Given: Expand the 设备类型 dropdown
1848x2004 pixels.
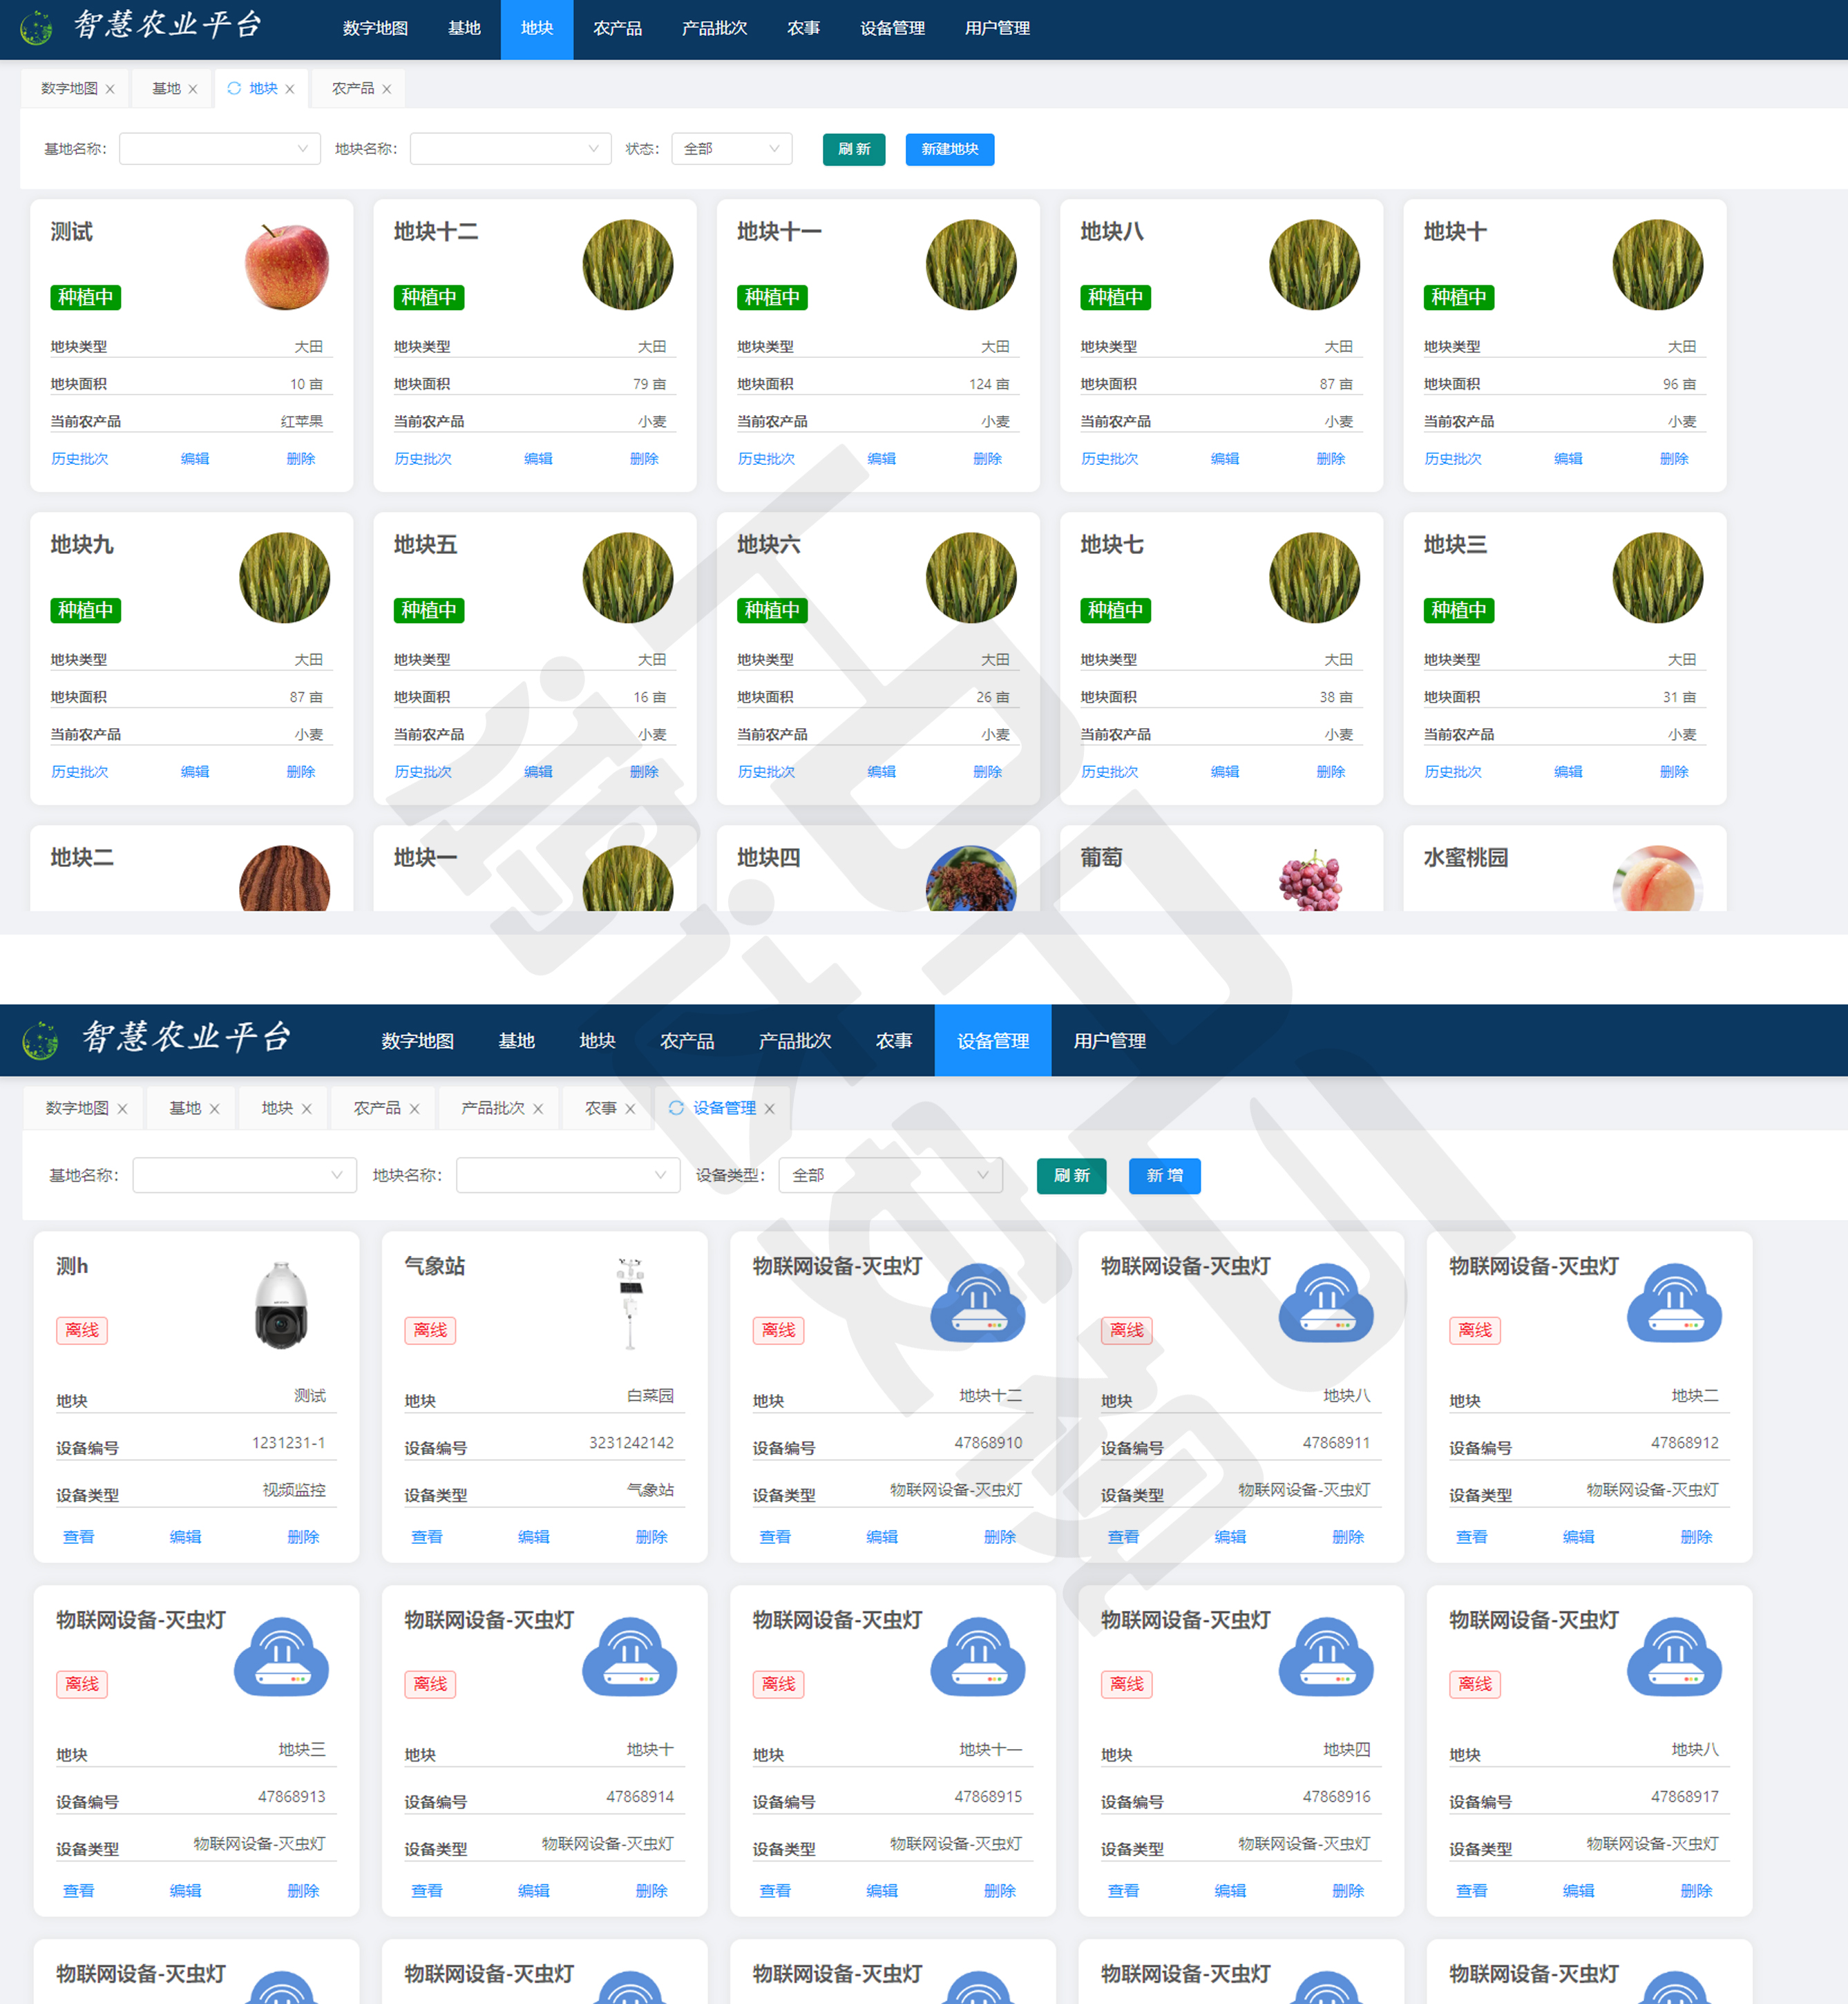Looking at the screenshot, I should pyautogui.click(x=890, y=1175).
